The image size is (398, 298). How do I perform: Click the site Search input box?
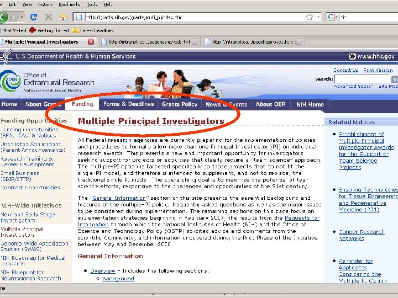click(x=362, y=79)
